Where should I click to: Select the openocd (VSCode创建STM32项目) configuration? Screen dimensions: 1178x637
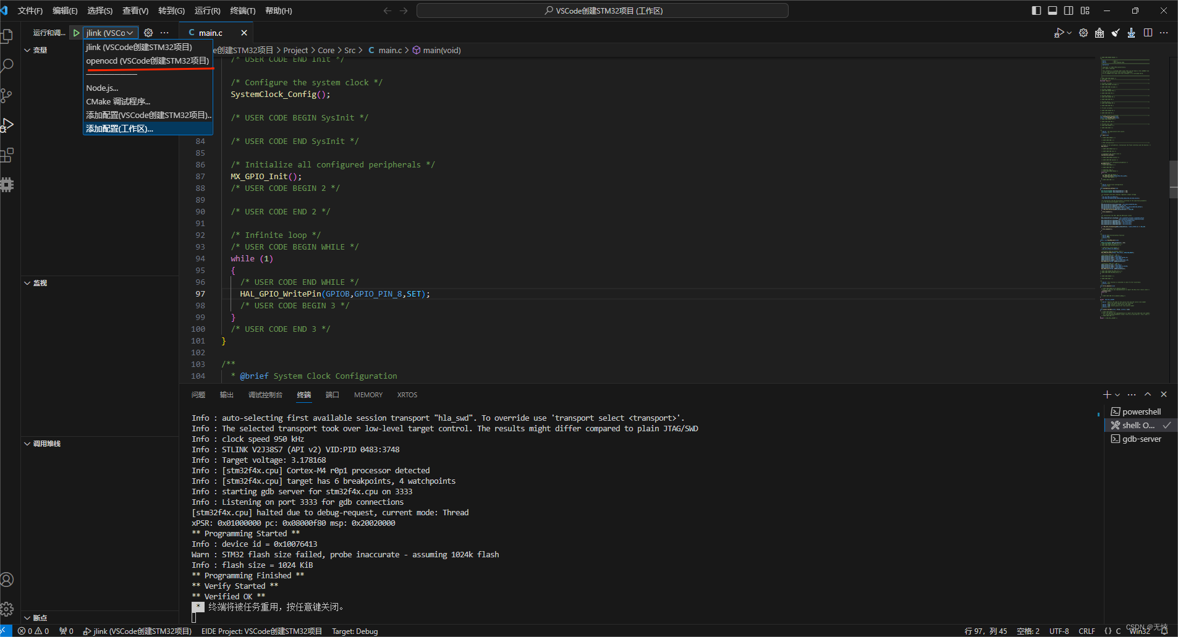coord(148,61)
